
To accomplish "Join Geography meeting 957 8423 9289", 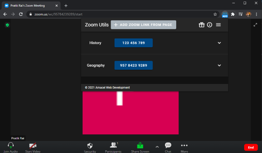I will [x=134, y=65].
